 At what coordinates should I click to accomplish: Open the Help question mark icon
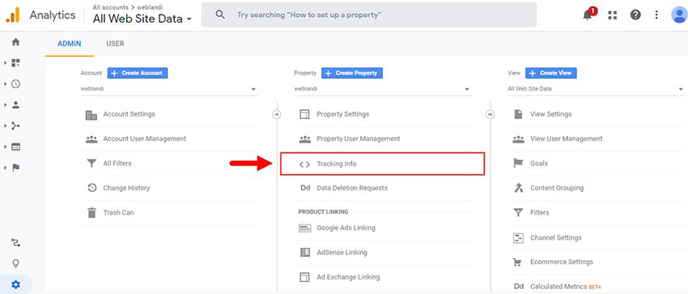635,15
